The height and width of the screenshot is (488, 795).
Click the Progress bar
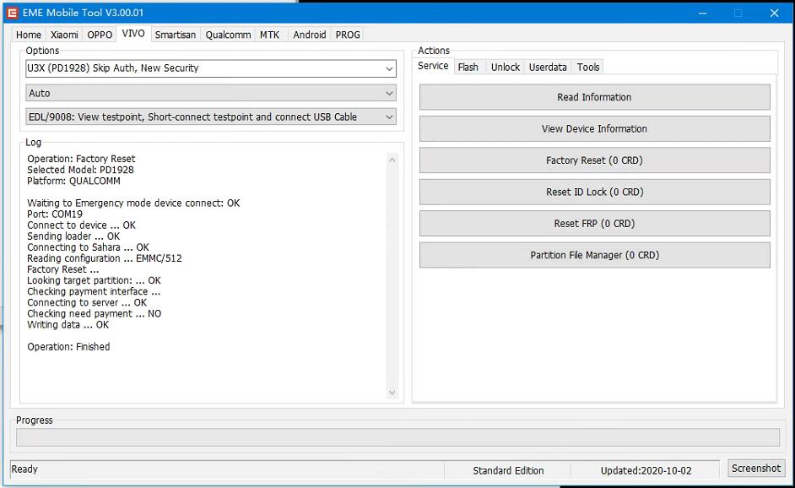(398, 437)
